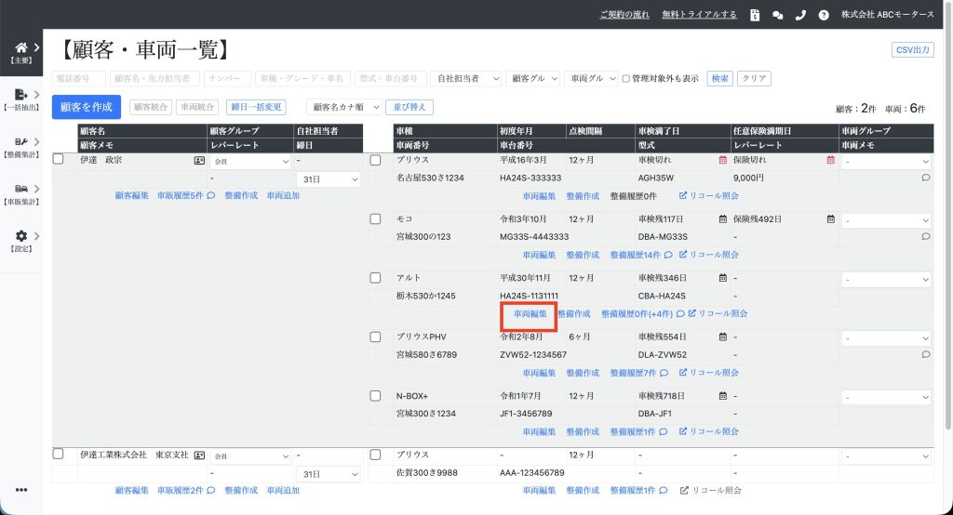
Task: Click the CSV出力 button
Action: 912,50
